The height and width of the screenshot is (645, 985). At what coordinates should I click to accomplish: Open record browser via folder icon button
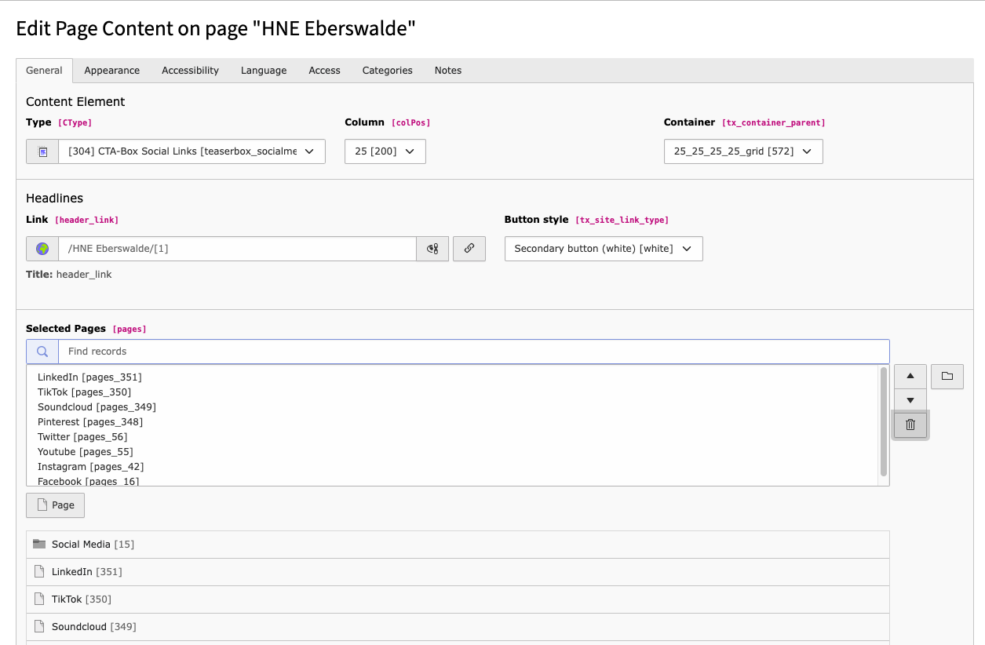947,377
